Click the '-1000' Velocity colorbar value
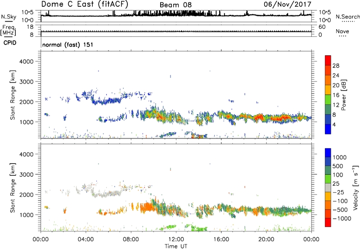The image size is (360, 249). point(342,218)
